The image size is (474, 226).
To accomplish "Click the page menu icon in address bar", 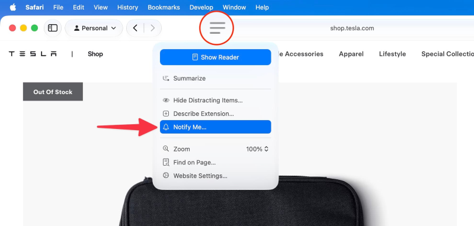I will pos(217,28).
